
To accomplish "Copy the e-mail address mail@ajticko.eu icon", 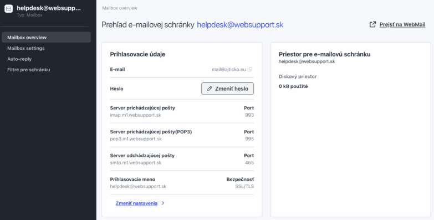I will [x=250, y=70].
